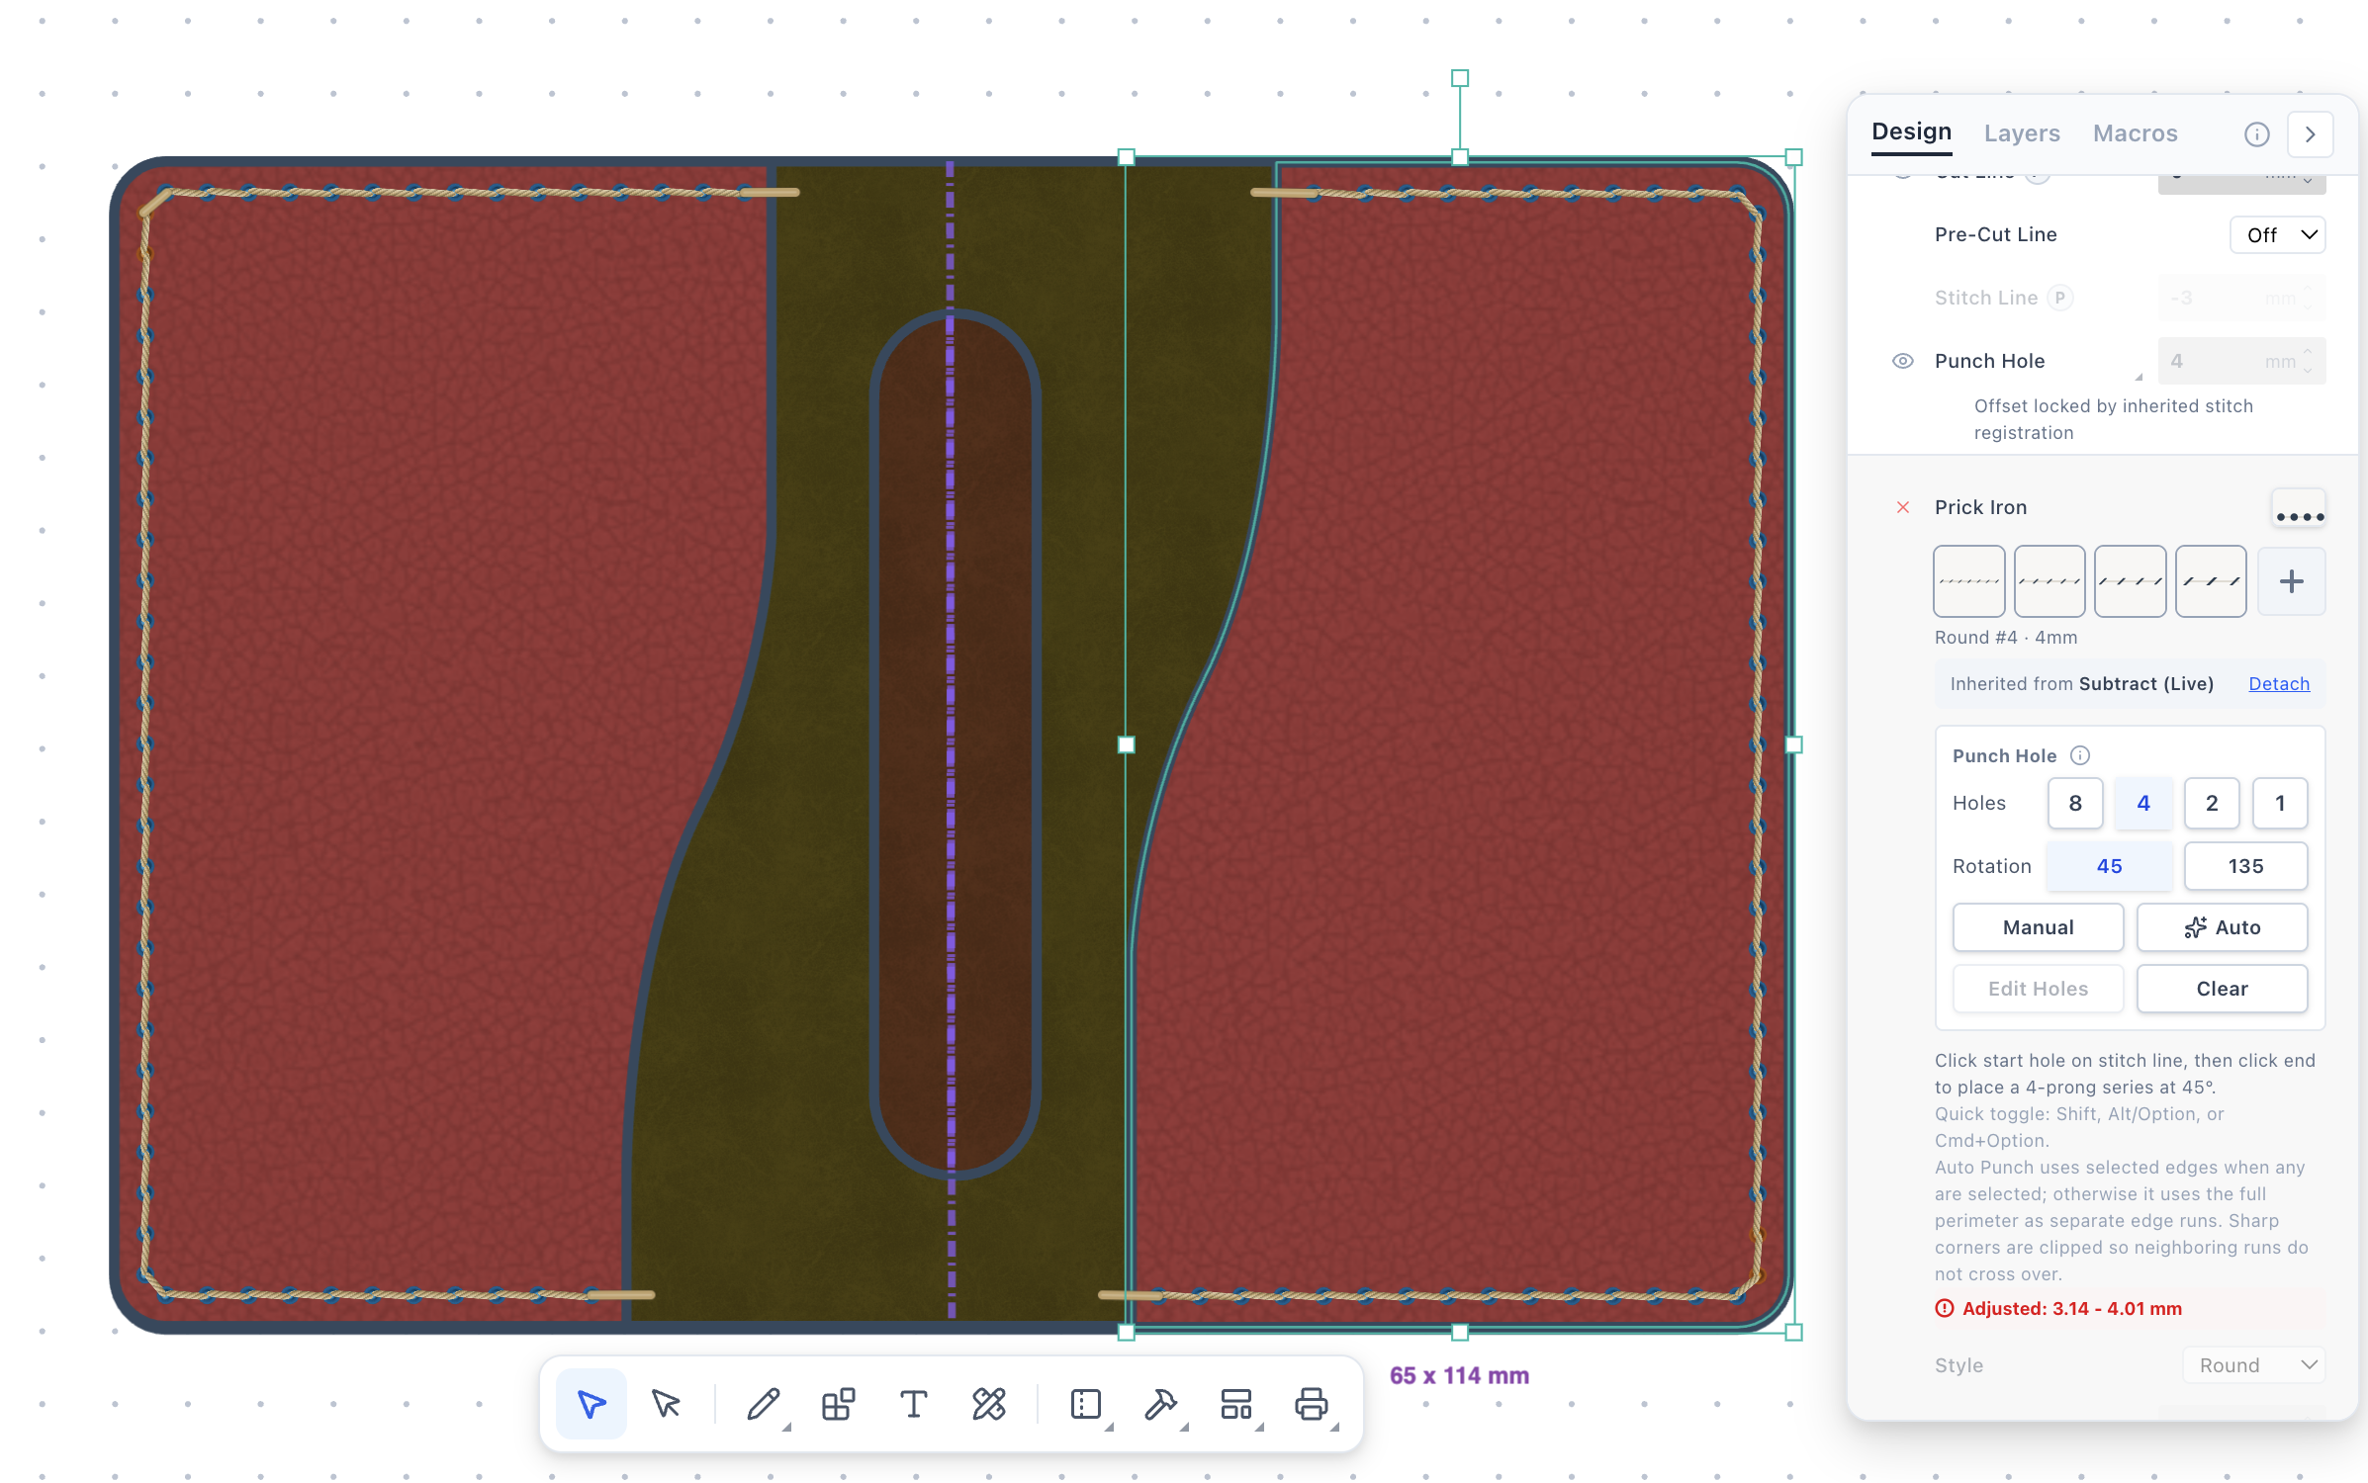Switch Rotation to 135 degrees

click(x=2245, y=865)
